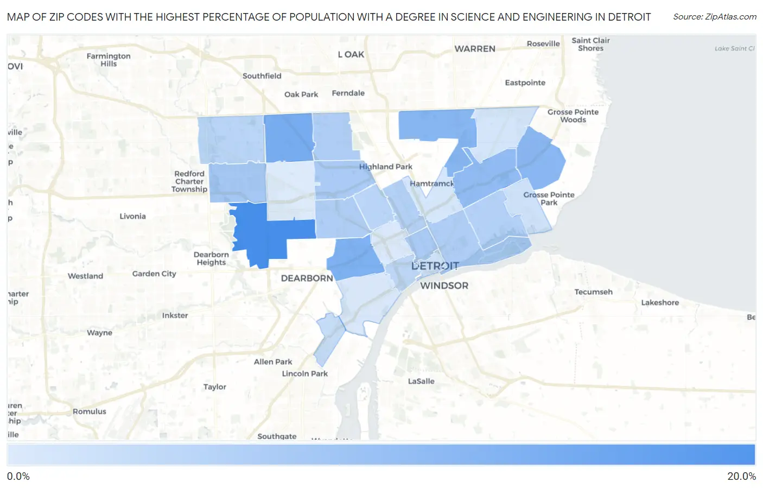This screenshot has height=488, width=763.
Task: Click the DEARBORN map label
Action: 307,278
